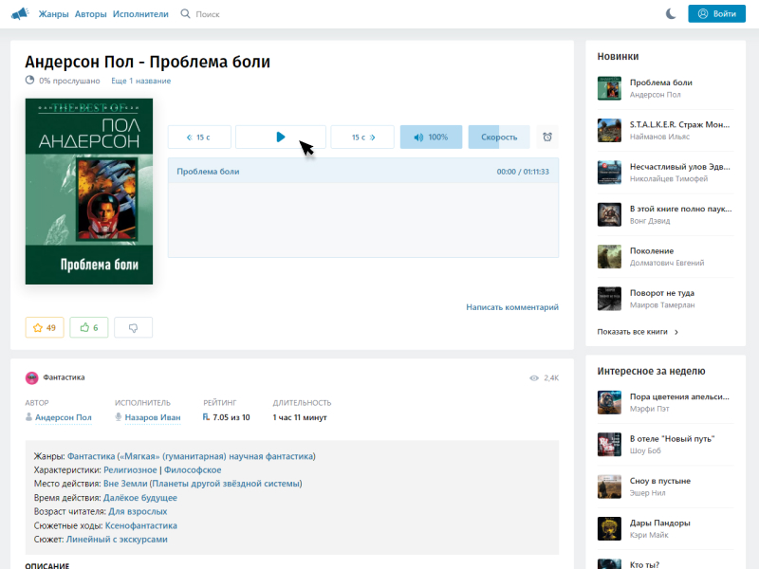The width and height of the screenshot is (759, 569).
Task: Open the Несчастливый улов book entry
Action: pos(679,167)
